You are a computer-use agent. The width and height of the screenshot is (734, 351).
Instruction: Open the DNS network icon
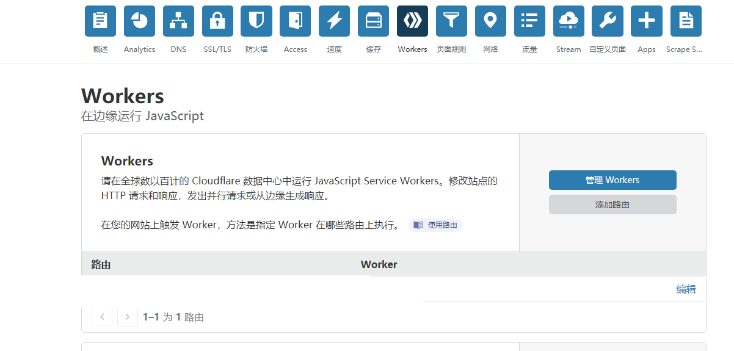click(x=178, y=21)
